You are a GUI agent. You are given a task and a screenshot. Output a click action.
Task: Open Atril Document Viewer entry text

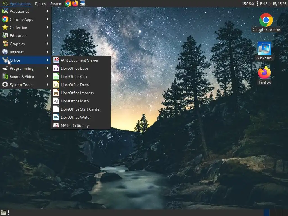tap(80, 60)
